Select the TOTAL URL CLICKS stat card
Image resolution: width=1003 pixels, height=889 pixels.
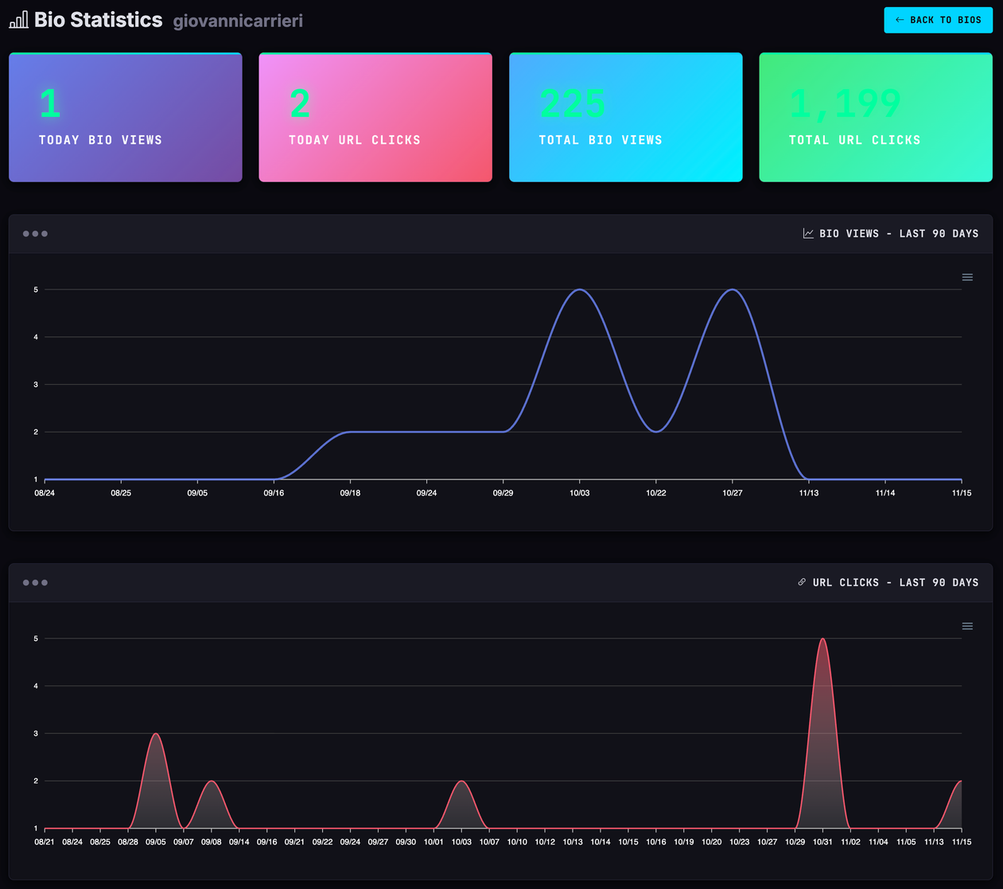pos(875,117)
